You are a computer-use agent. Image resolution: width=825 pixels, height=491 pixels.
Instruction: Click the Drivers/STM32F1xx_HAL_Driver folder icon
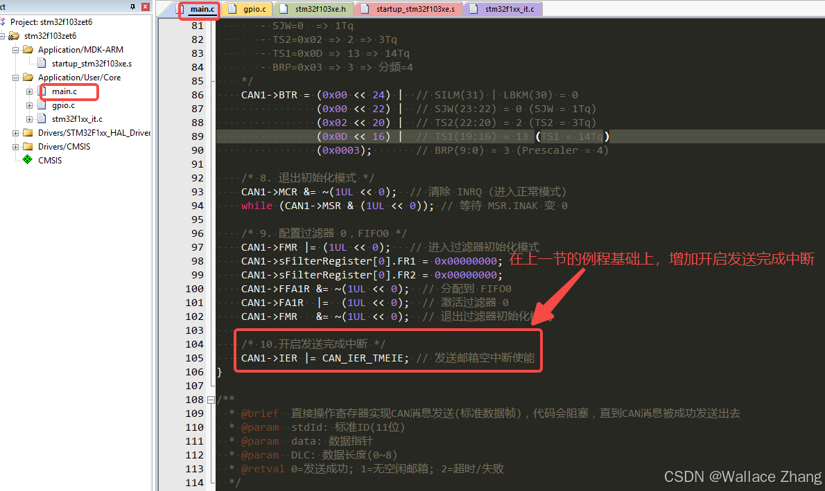coord(28,132)
